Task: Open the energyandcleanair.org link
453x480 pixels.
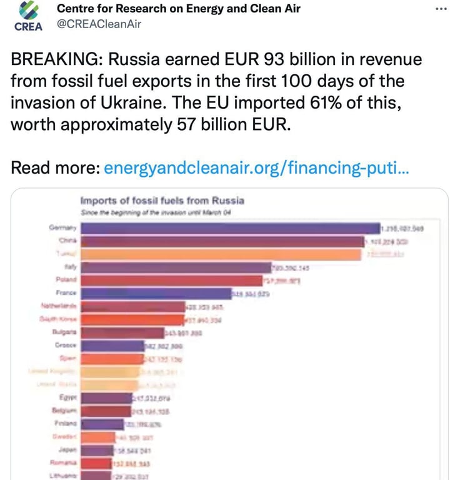Action: [x=256, y=168]
